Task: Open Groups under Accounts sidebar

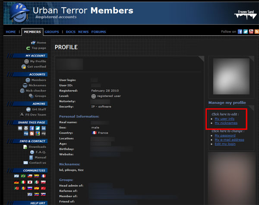Action: tap(38, 96)
